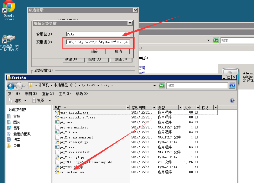
Task: Expand recent pages dropdown next to forward button
Action: (x=24, y=86)
